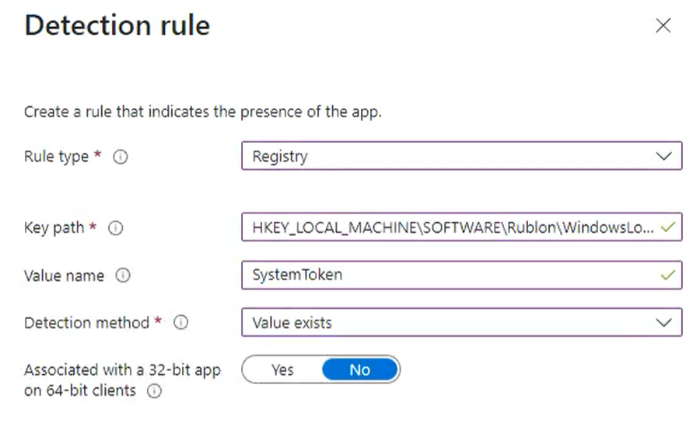Click the Value name info icon
The height and width of the screenshot is (423, 693).
(121, 276)
